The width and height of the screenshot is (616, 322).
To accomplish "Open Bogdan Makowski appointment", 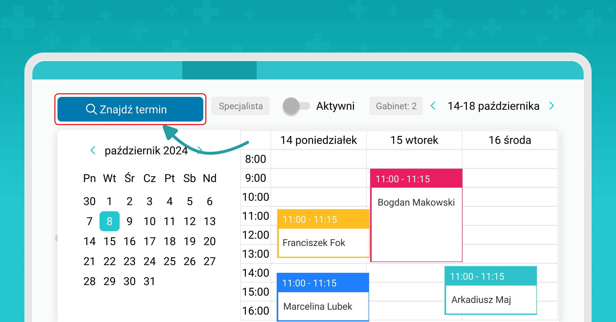I will tap(416, 215).
